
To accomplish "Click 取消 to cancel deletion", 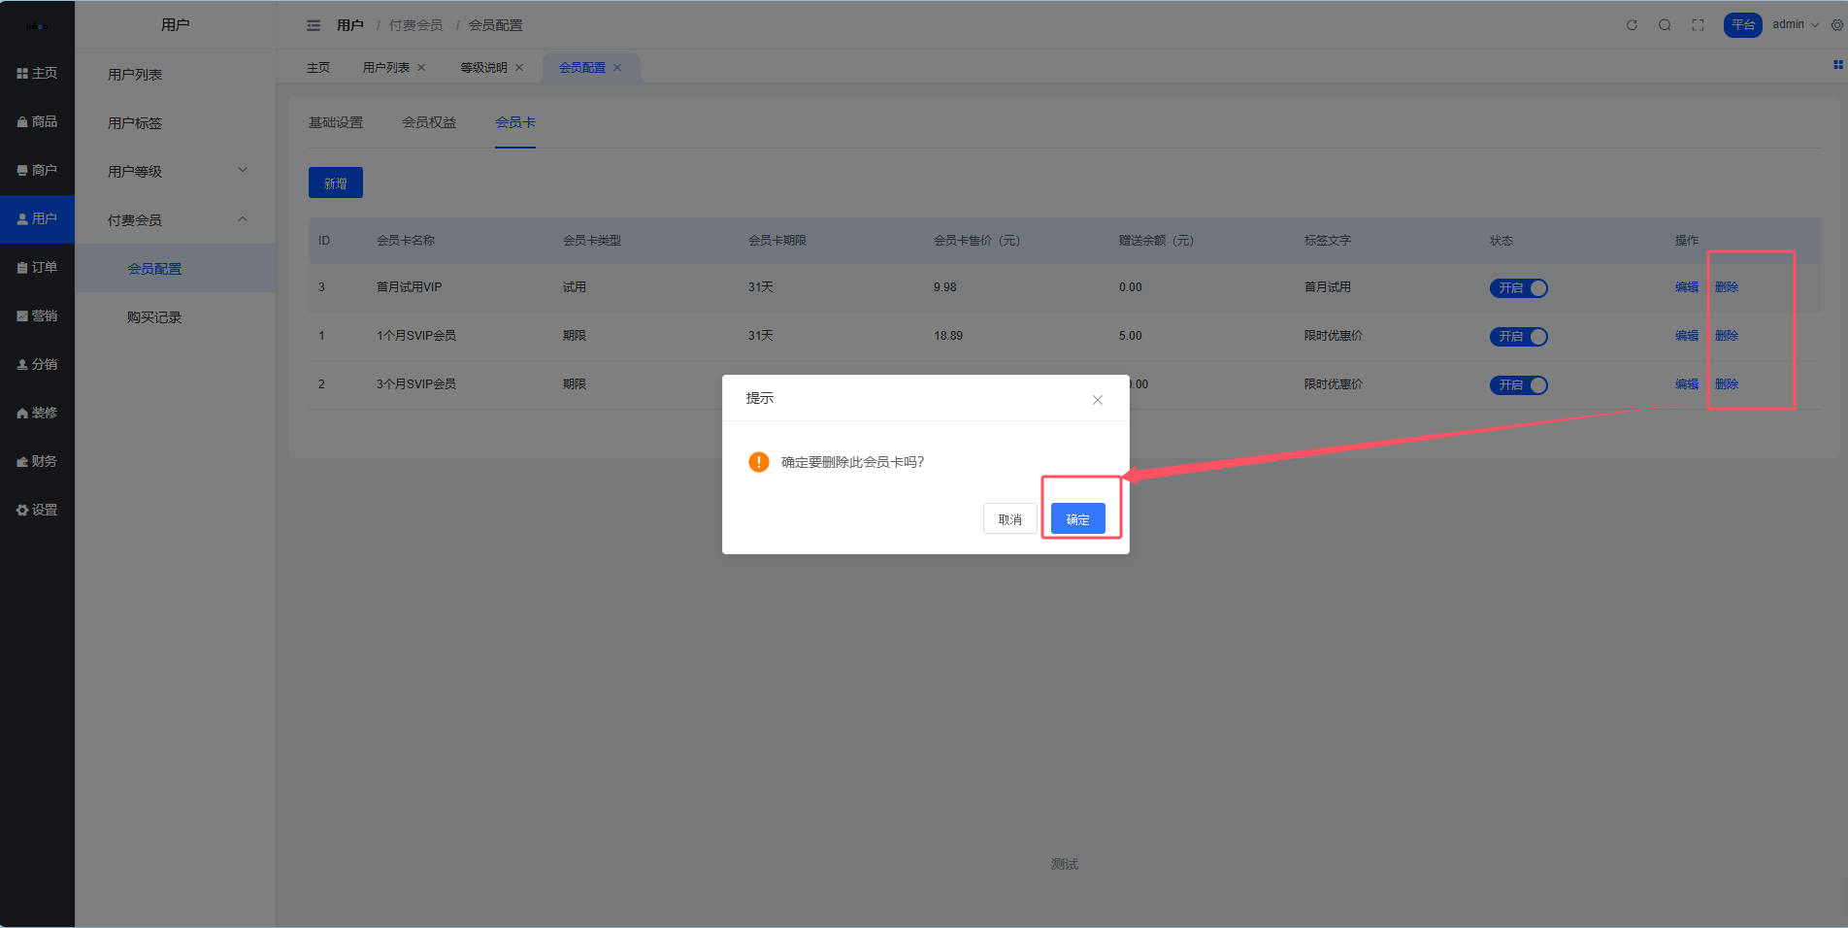I will pos(1009,519).
